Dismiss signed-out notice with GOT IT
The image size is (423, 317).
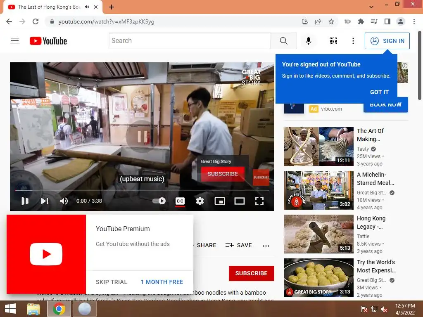(379, 92)
